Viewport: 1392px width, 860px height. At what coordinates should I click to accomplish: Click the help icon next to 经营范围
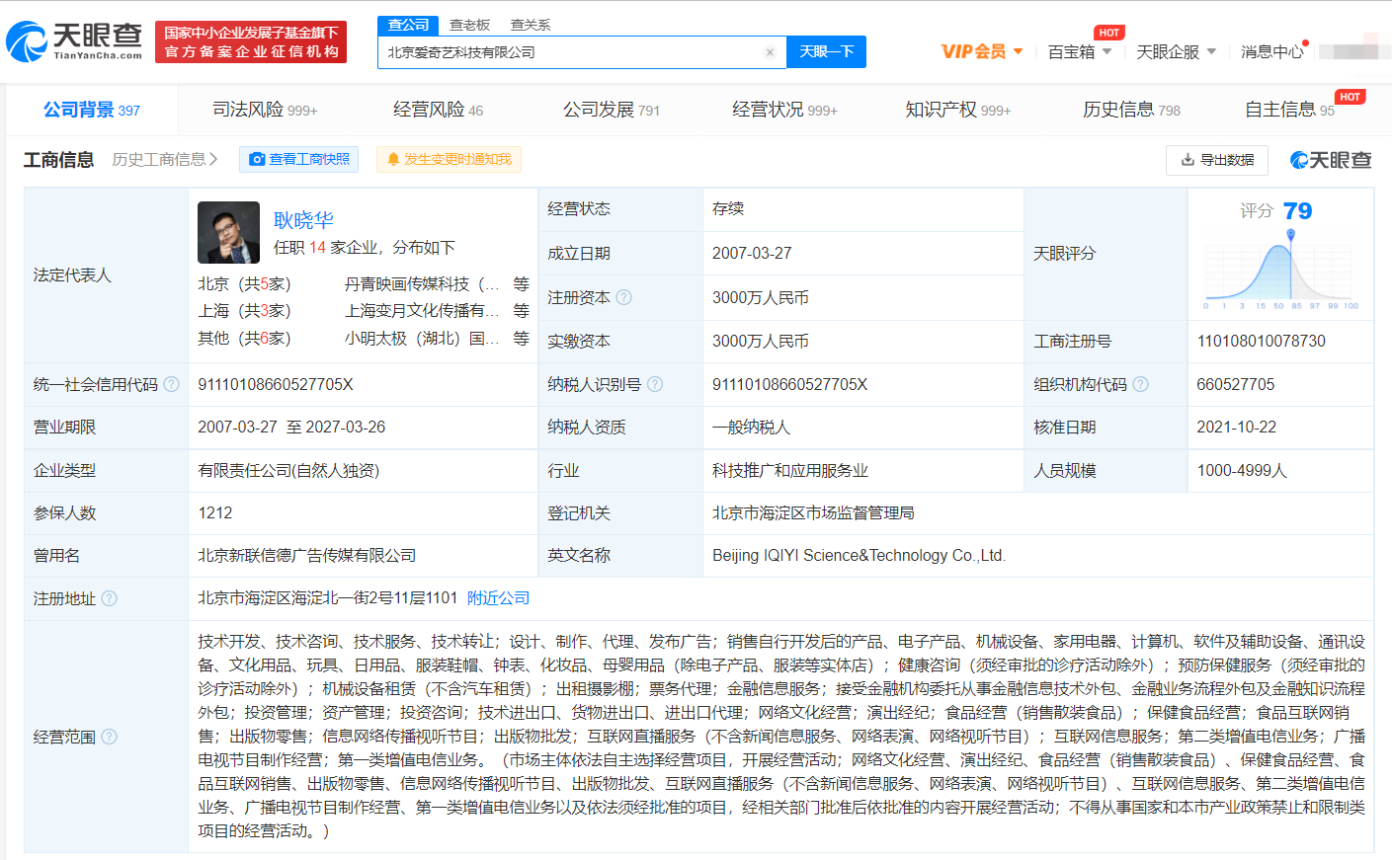[x=109, y=737]
